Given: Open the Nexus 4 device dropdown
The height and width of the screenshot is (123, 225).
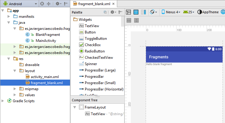Looking at the screenshot, I should click(x=171, y=12).
